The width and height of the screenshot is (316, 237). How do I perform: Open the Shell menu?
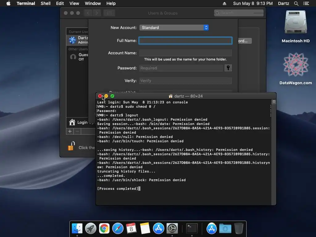point(46,3)
